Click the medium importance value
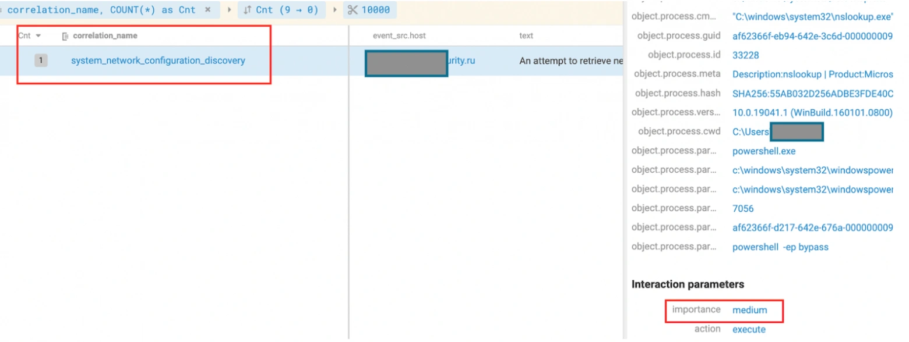Image resolution: width=909 pixels, height=342 pixels. click(x=750, y=310)
